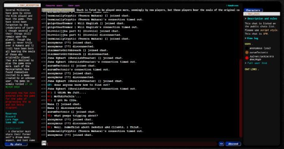284x149 pixels.
Task: Focus the chat message input field
Action: click(132, 144)
